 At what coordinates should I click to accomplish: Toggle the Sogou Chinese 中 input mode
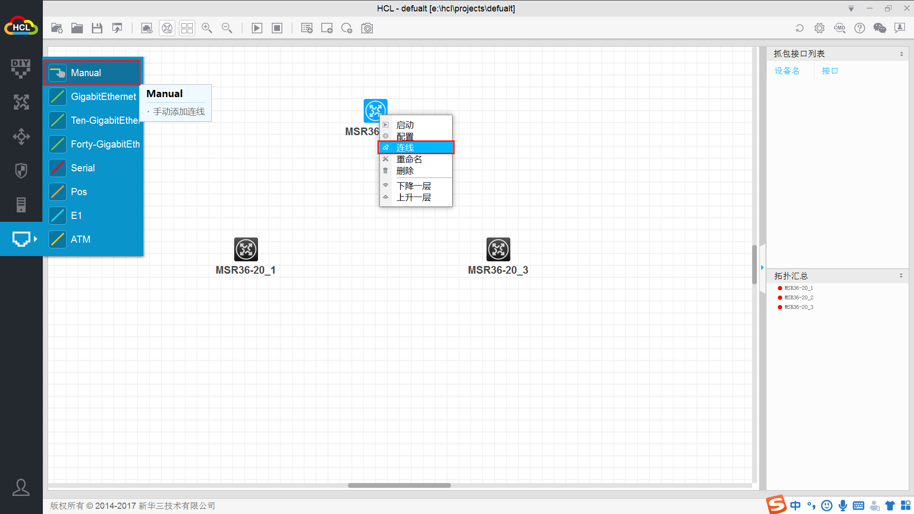click(x=795, y=505)
